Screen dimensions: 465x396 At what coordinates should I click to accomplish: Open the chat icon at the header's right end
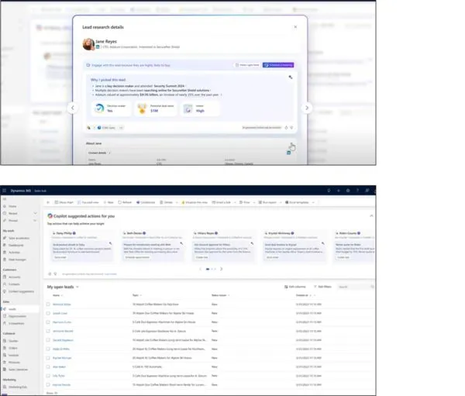tap(367, 191)
